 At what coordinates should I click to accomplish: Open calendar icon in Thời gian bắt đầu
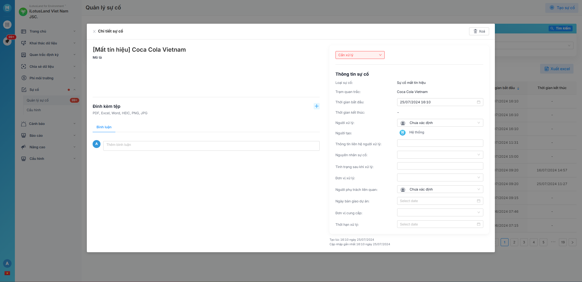click(x=478, y=102)
